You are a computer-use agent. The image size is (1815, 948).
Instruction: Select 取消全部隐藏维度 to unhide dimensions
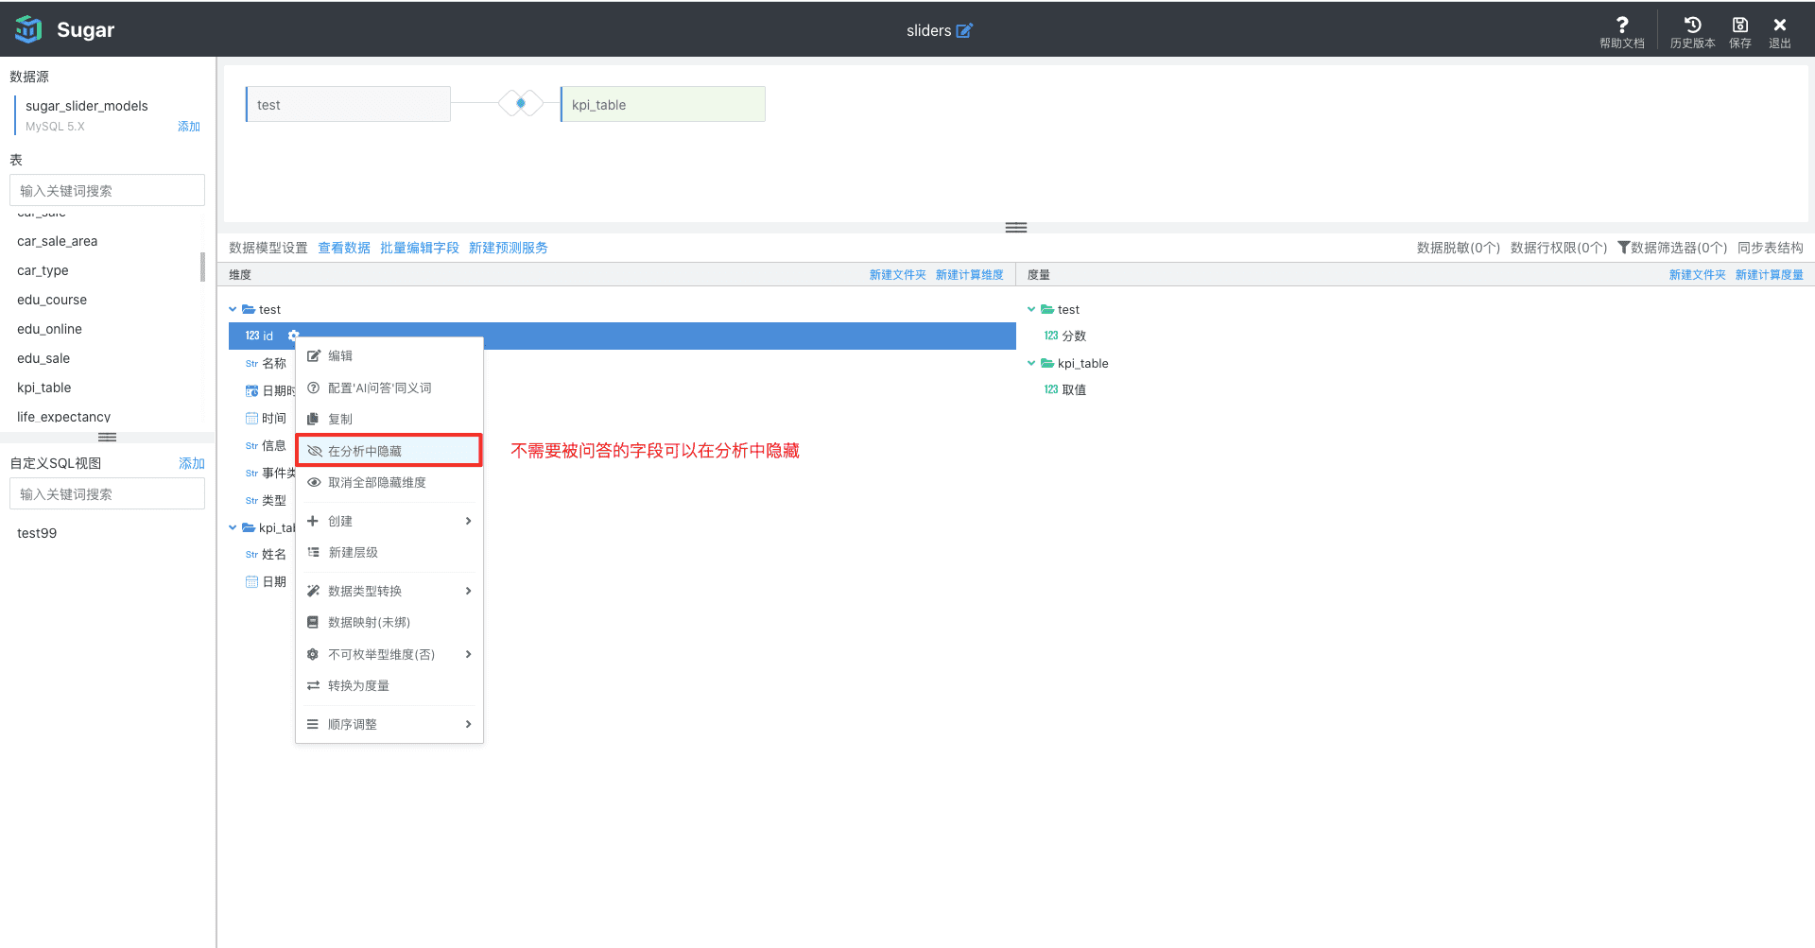[x=389, y=482]
